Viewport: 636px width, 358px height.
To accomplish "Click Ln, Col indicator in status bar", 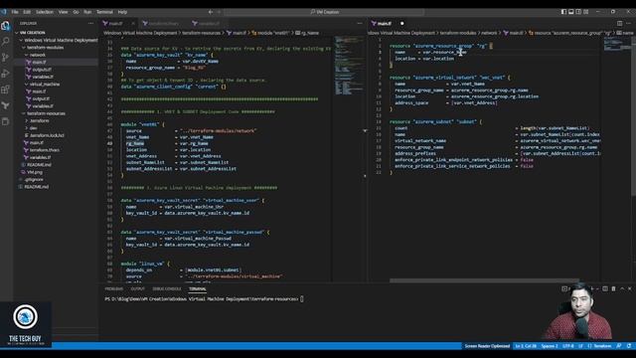I will pos(526,346).
